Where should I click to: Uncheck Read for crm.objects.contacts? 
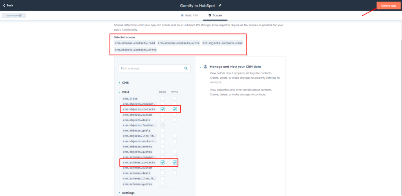[163, 109]
